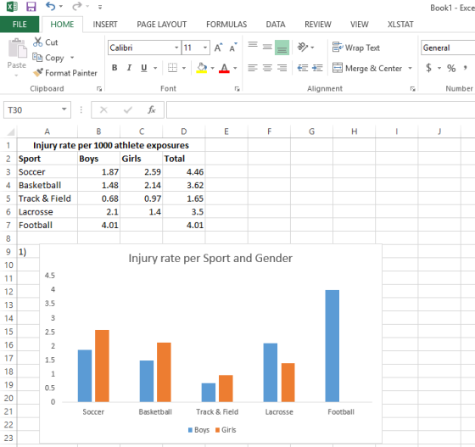Open the borders dropdown arrow

(x=184, y=68)
